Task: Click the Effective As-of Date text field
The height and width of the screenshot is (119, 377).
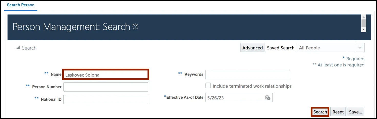Action: click(x=234, y=98)
